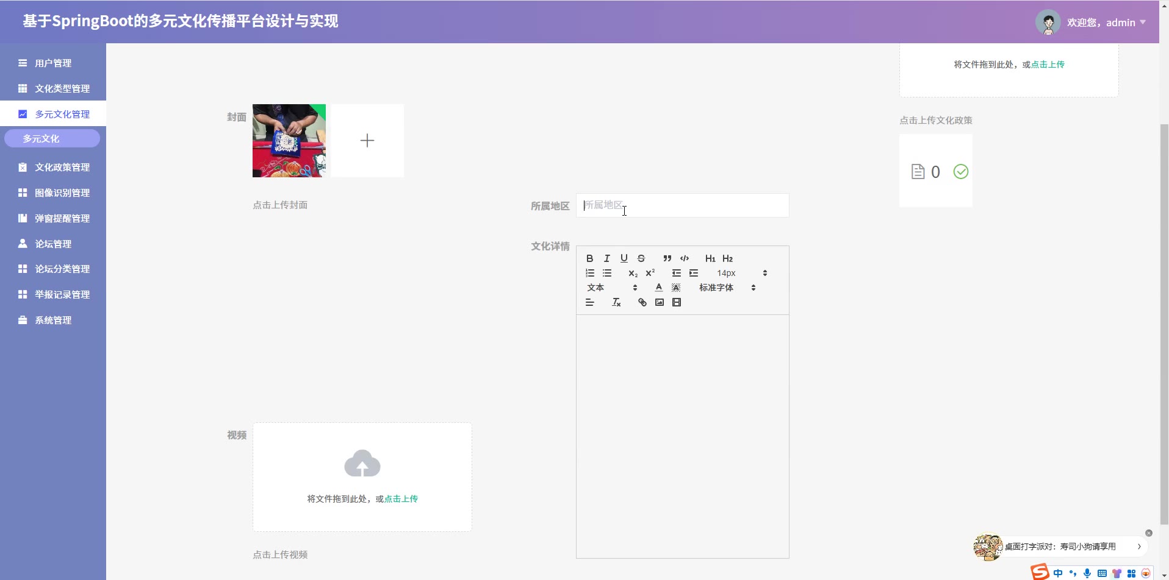Click 点击上传 link in the video upload area
Viewport: 1169px width, 580px height.
point(401,498)
